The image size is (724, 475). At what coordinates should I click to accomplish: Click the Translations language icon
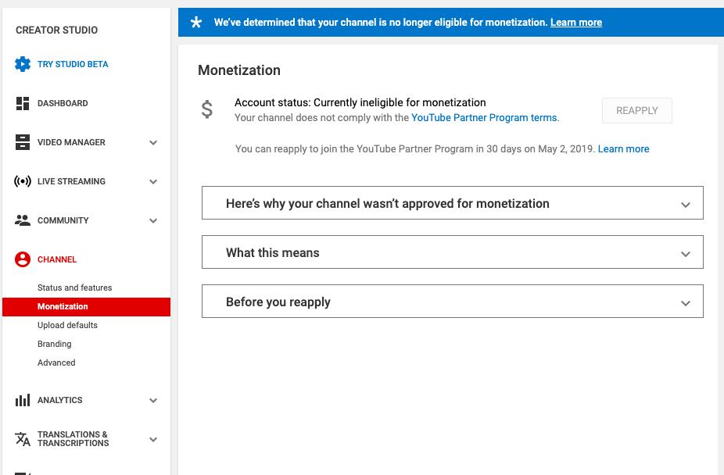point(22,438)
